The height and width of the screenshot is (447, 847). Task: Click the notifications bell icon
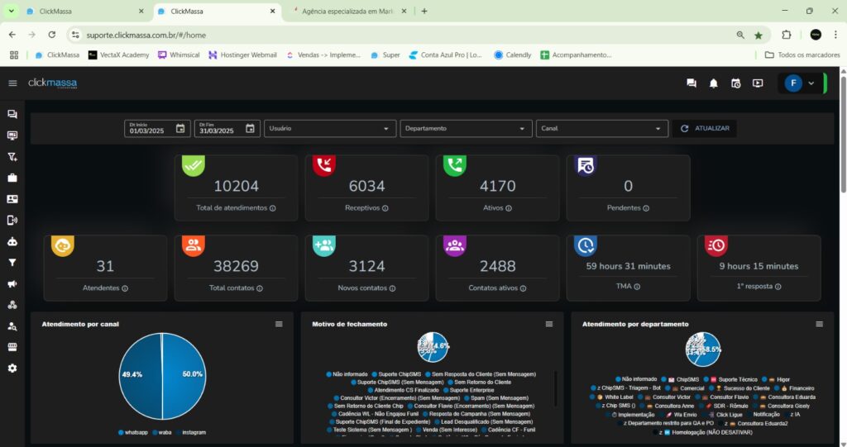click(713, 83)
